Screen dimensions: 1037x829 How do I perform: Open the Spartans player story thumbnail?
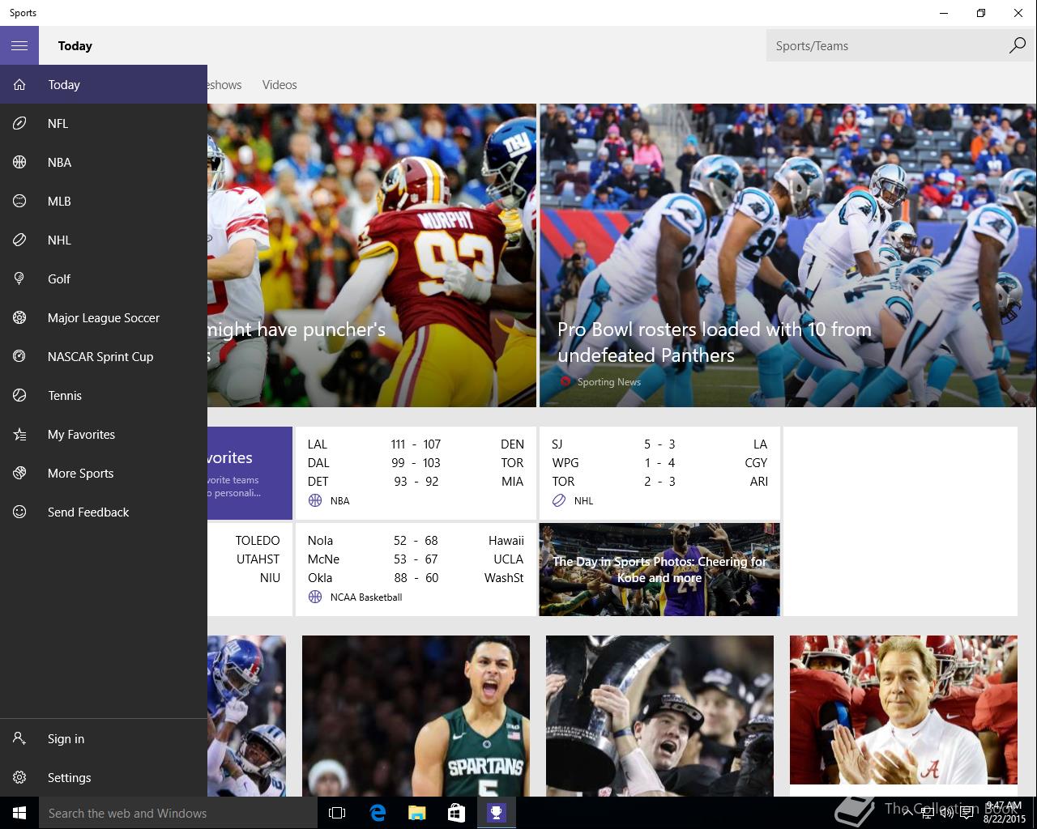(x=416, y=716)
